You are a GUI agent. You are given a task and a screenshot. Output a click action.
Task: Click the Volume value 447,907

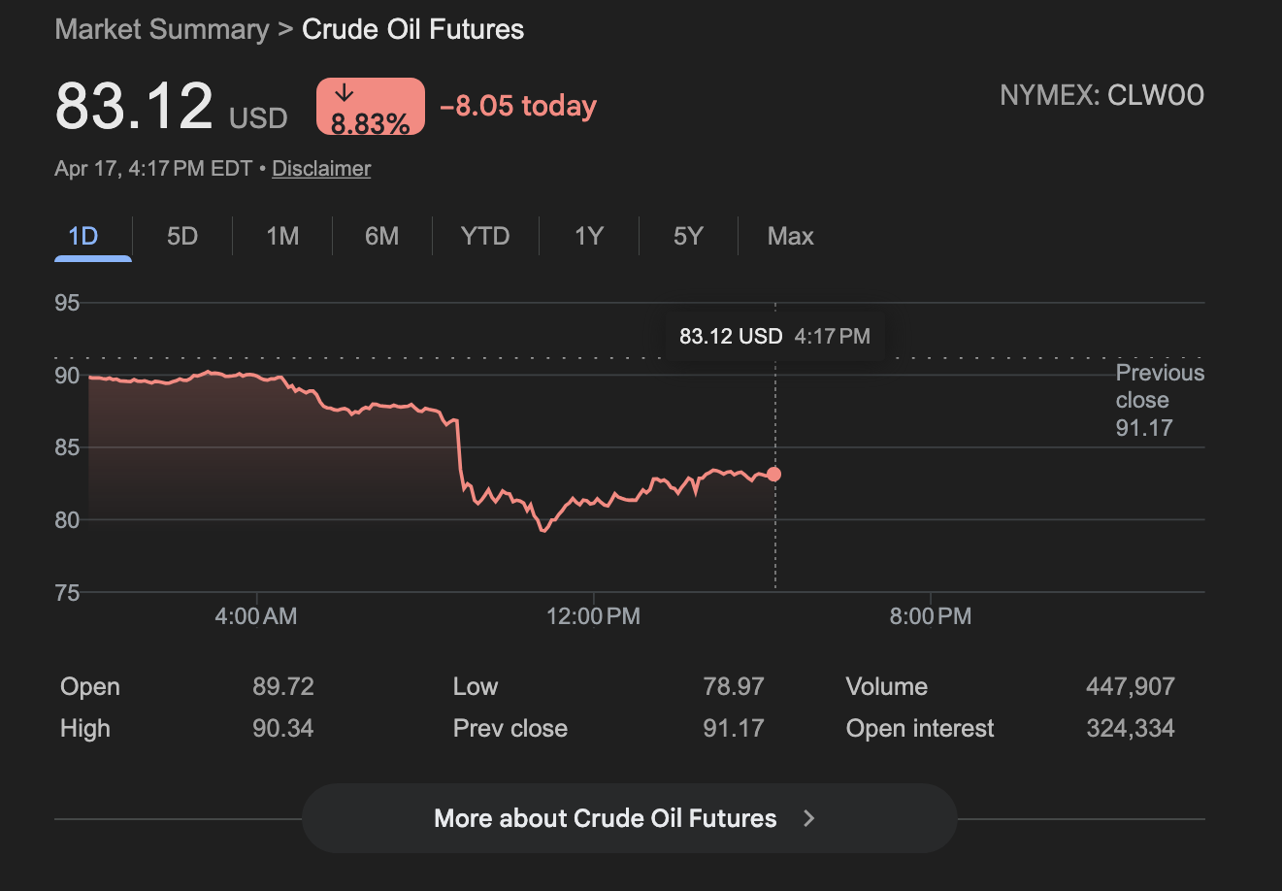1130,687
